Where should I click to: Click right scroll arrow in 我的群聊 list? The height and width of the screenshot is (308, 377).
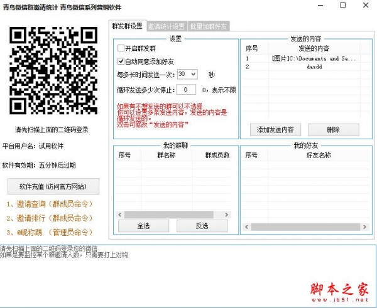[x=226, y=215]
